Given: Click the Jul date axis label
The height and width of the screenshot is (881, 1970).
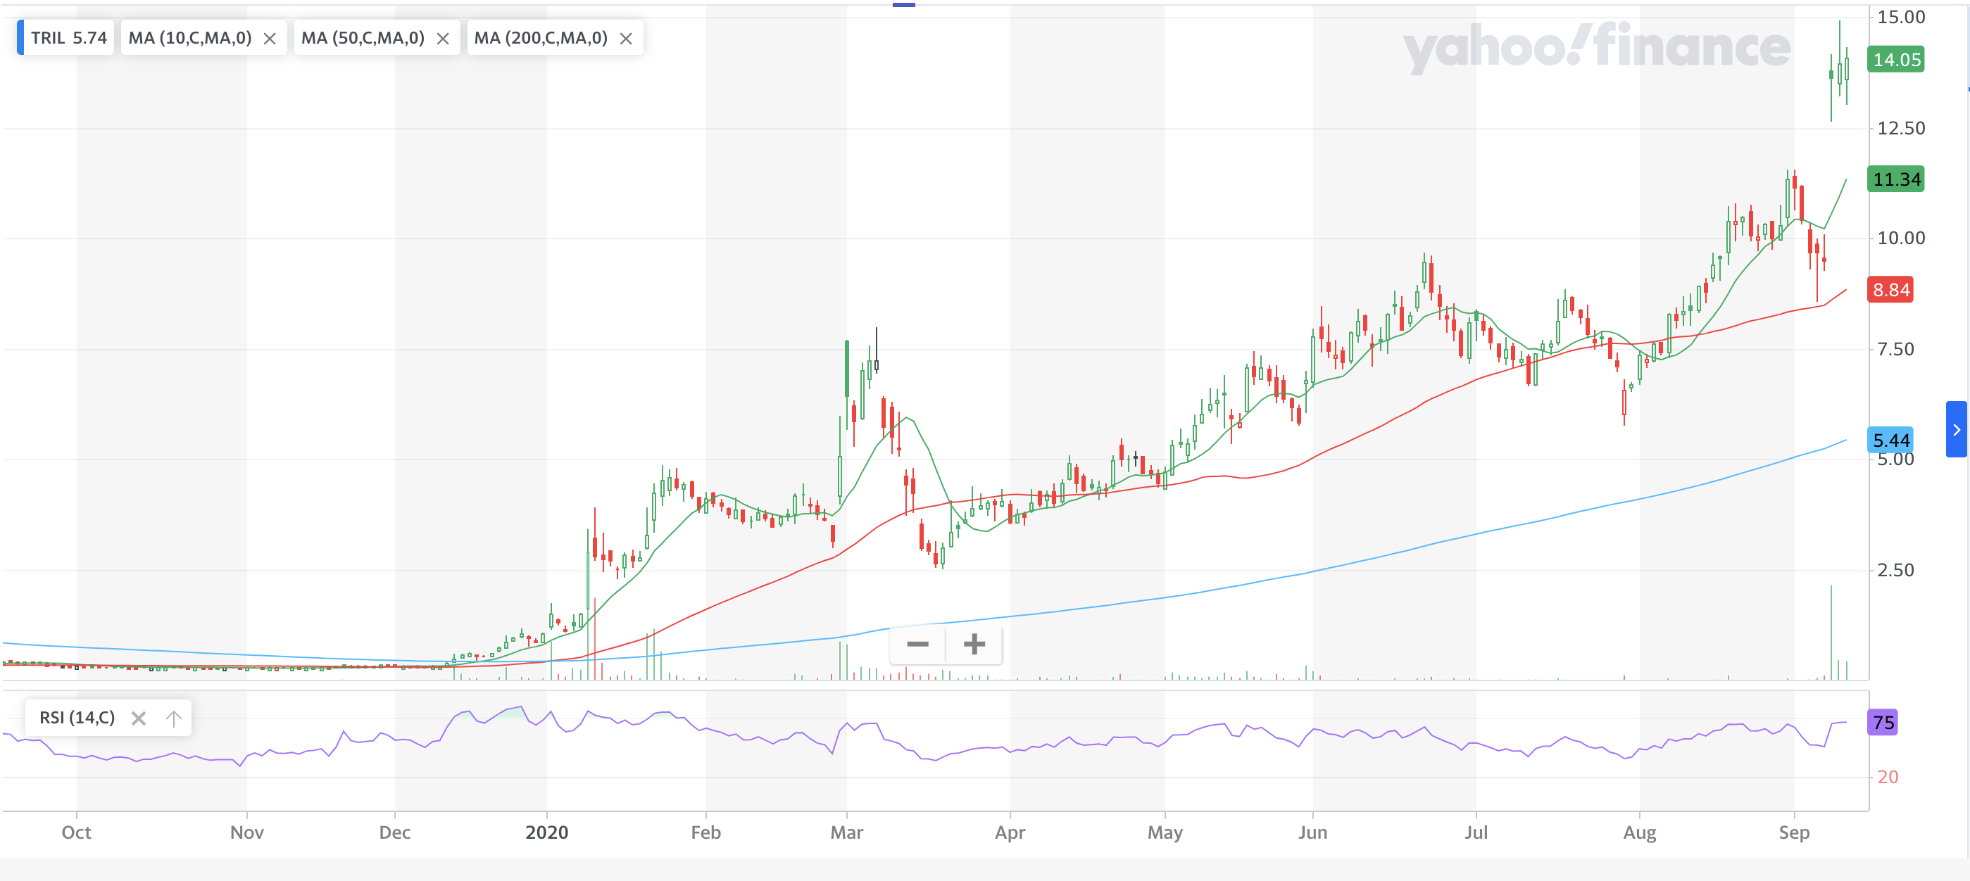Looking at the screenshot, I should pyautogui.click(x=1476, y=832).
